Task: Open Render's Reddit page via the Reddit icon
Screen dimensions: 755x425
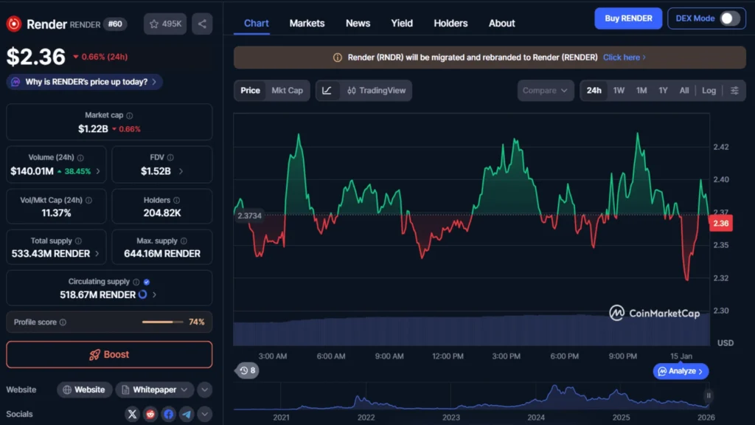Action: point(150,414)
